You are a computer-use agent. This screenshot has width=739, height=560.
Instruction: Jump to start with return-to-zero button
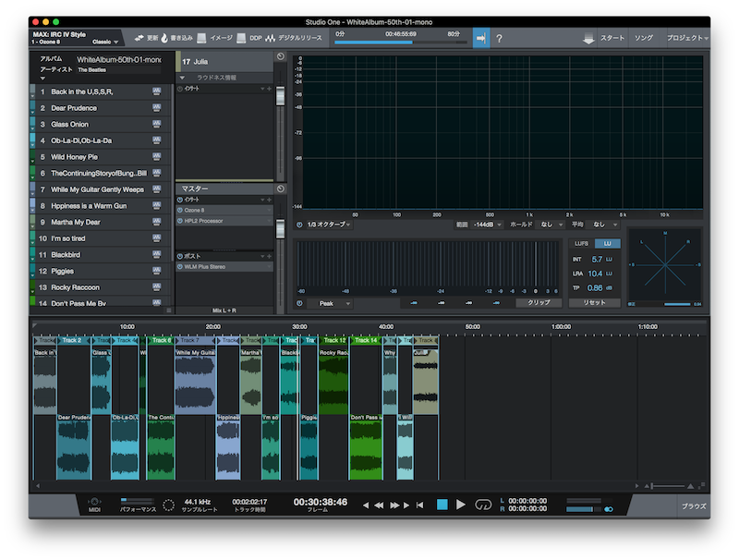coord(419,505)
